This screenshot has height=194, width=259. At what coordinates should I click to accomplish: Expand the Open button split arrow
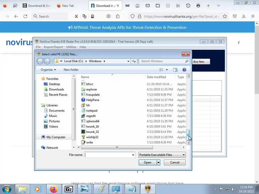(x=158, y=162)
